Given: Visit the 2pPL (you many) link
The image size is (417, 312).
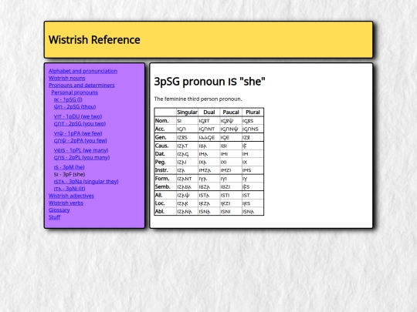Looking at the screenshot, I should click(82, 158).
